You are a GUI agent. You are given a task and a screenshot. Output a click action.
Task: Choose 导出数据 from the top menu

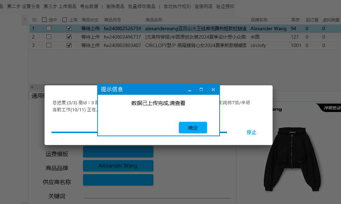click(89, 6)
